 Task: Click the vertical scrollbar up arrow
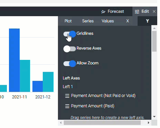[154, 28]
